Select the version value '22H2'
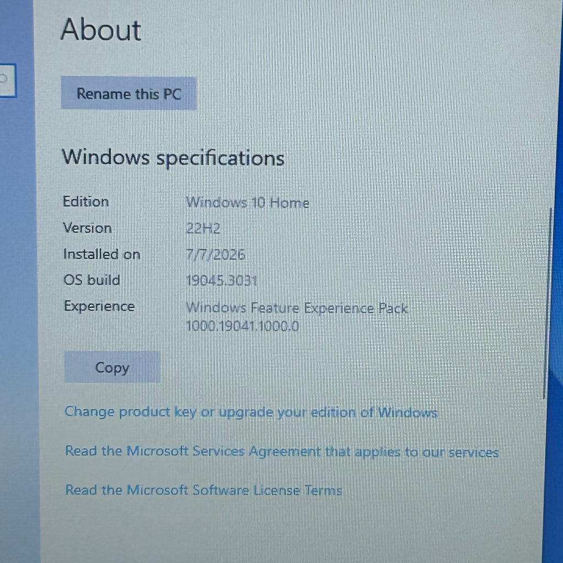 pos(203,228)
